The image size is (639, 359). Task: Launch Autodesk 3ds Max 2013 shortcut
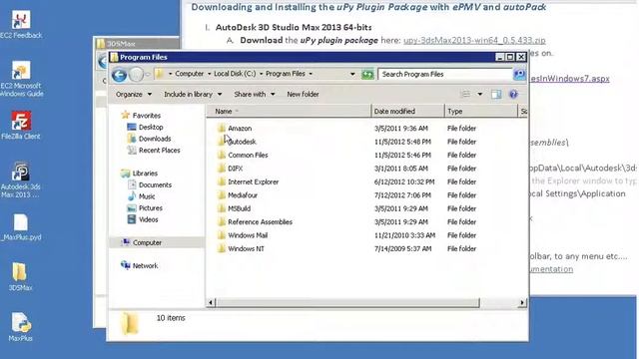pyautogui.click(x=20, y=179)
